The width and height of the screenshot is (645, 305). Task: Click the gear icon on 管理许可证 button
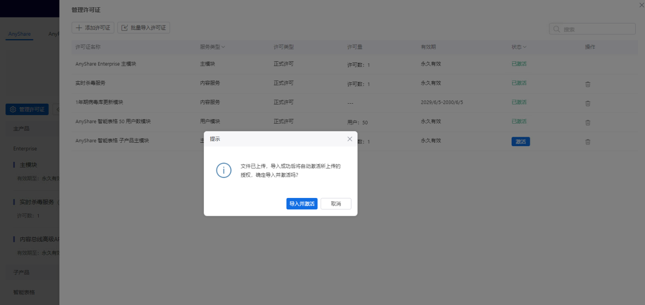click(x=13, y=109)
